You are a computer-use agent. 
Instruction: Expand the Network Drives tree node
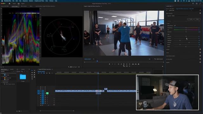tap(1, 81)
